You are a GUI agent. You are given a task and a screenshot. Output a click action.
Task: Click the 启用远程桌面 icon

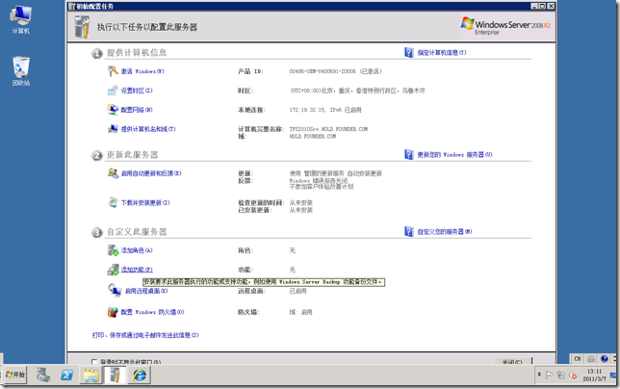(x=115, y=291)
